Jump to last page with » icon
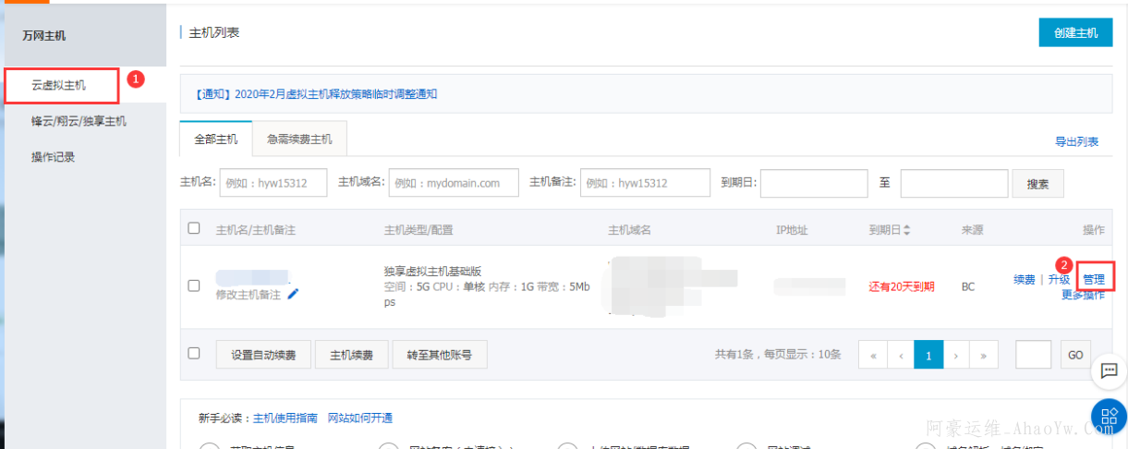 point(985,355)
